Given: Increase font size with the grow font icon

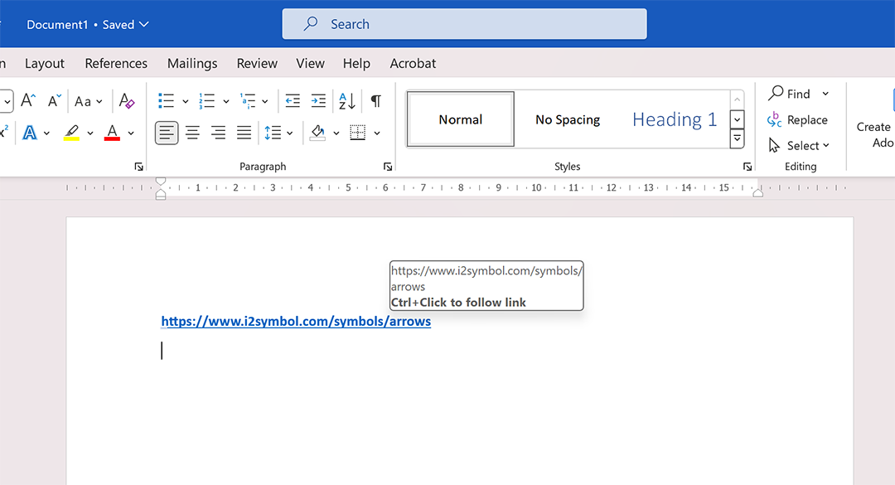Looking at the screenshot, I should (x=28, y=100).
